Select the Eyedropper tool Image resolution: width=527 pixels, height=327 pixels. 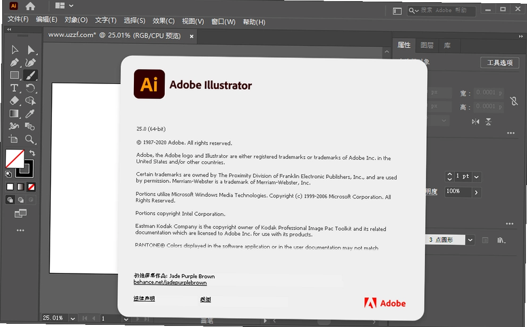coord(30,114)
